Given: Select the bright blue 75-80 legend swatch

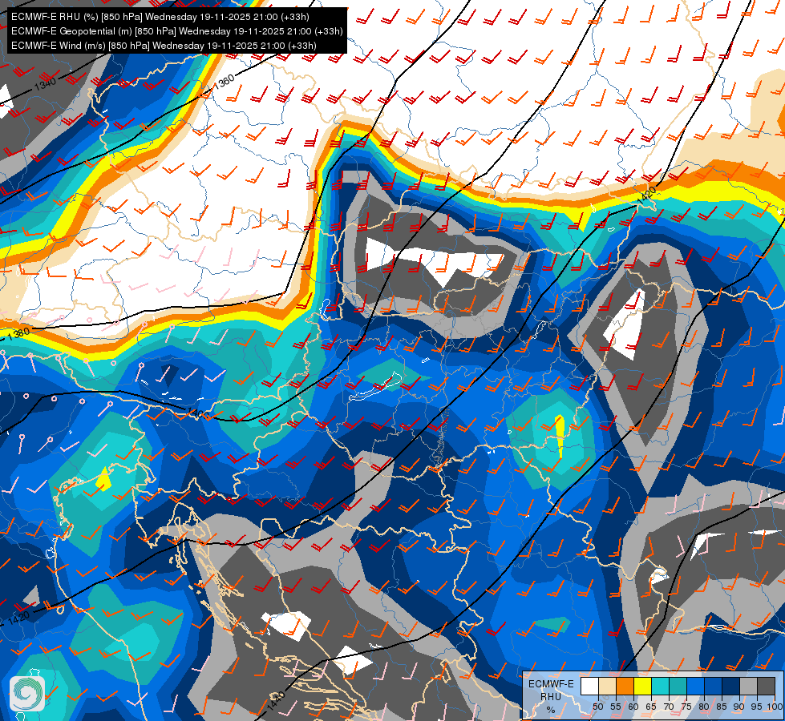Looking at the screenshot, I should tap(696, 686).
